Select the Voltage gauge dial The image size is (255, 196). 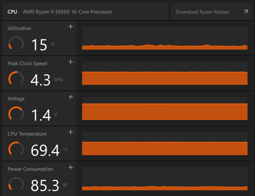click(16, 114)
